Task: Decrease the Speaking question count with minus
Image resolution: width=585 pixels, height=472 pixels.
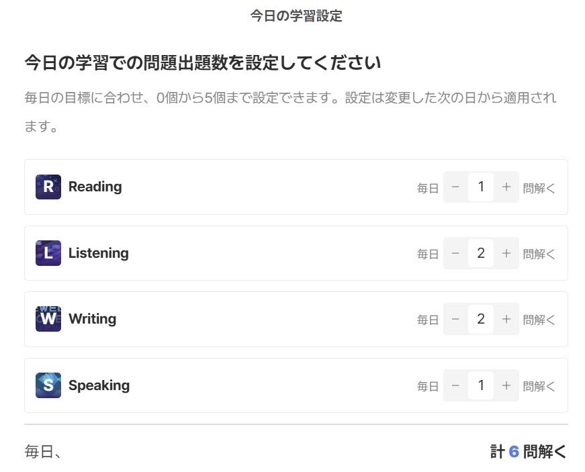Action: coord(455,385)
